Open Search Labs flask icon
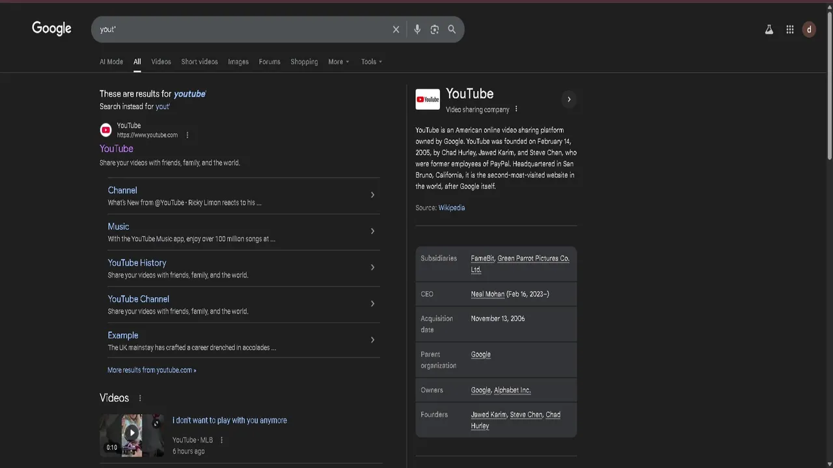The image size is (833, 468). [769, 29]
